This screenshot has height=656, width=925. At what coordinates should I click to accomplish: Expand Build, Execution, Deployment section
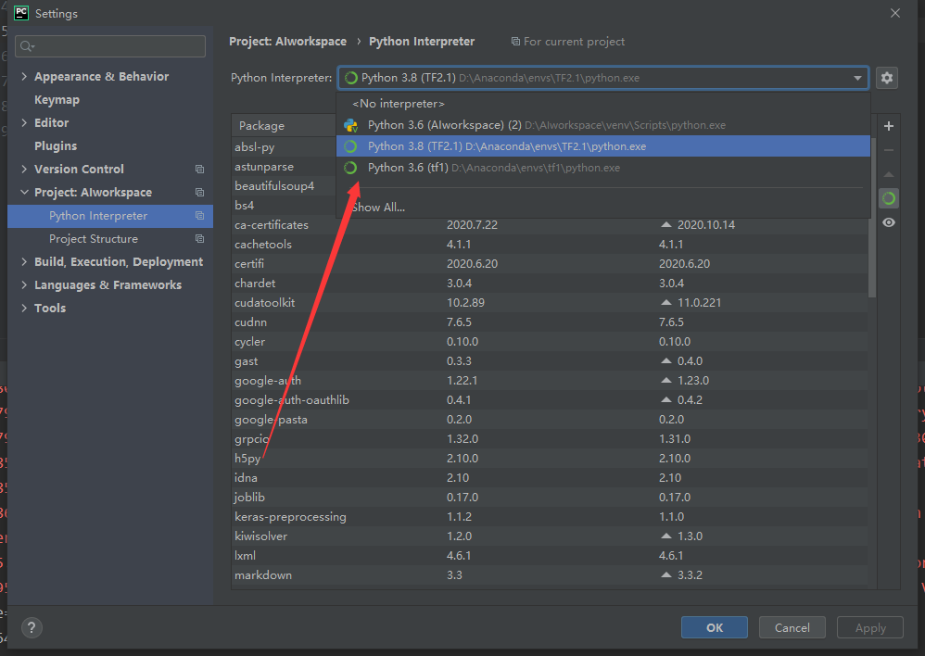(24, 262)
